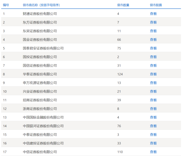Open 查看 link for 东吴证券股份有限公司
The width and height of the screenshot is (183, 159).
(x=153, y=31)
